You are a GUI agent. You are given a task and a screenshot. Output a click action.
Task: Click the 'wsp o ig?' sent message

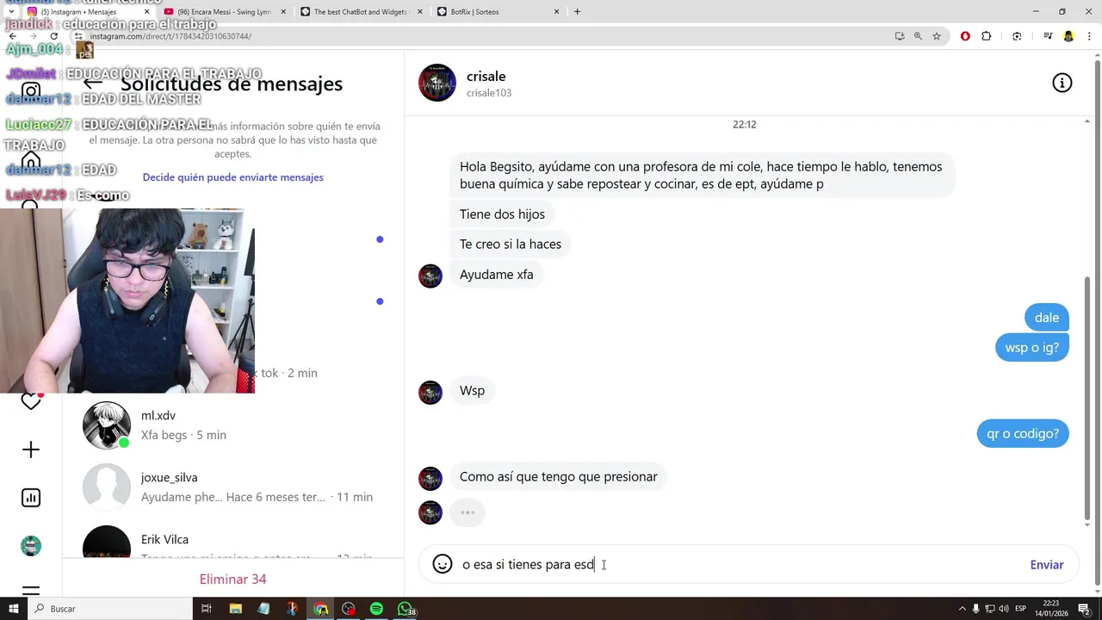pyautogui.click(x=1032, y=348)
